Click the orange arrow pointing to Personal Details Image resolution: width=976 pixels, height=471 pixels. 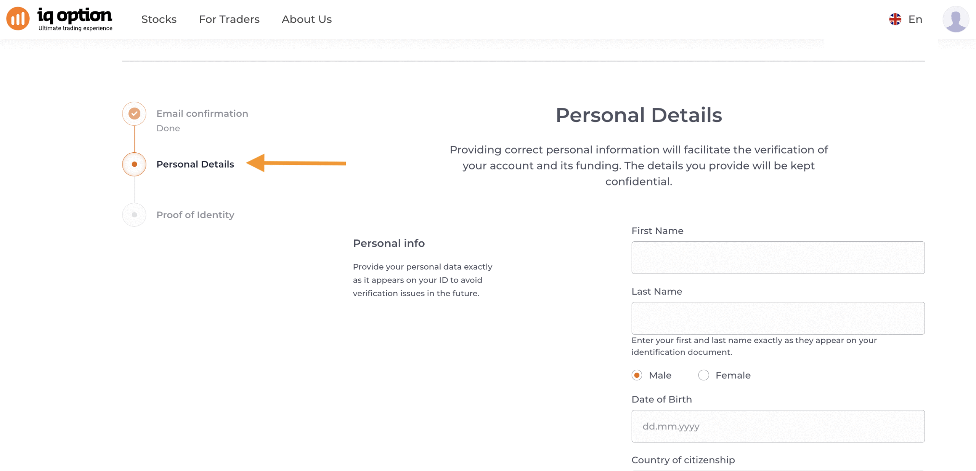coord(296,163)
